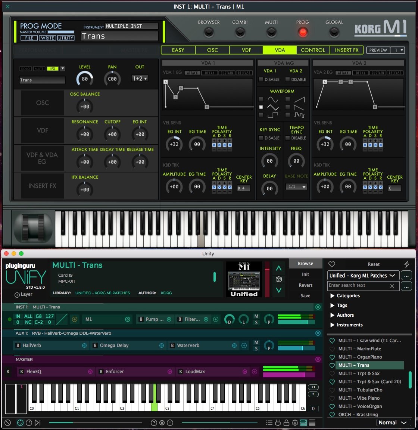Click the list view icon in footer
418x430 pixels.
[269, 423]
